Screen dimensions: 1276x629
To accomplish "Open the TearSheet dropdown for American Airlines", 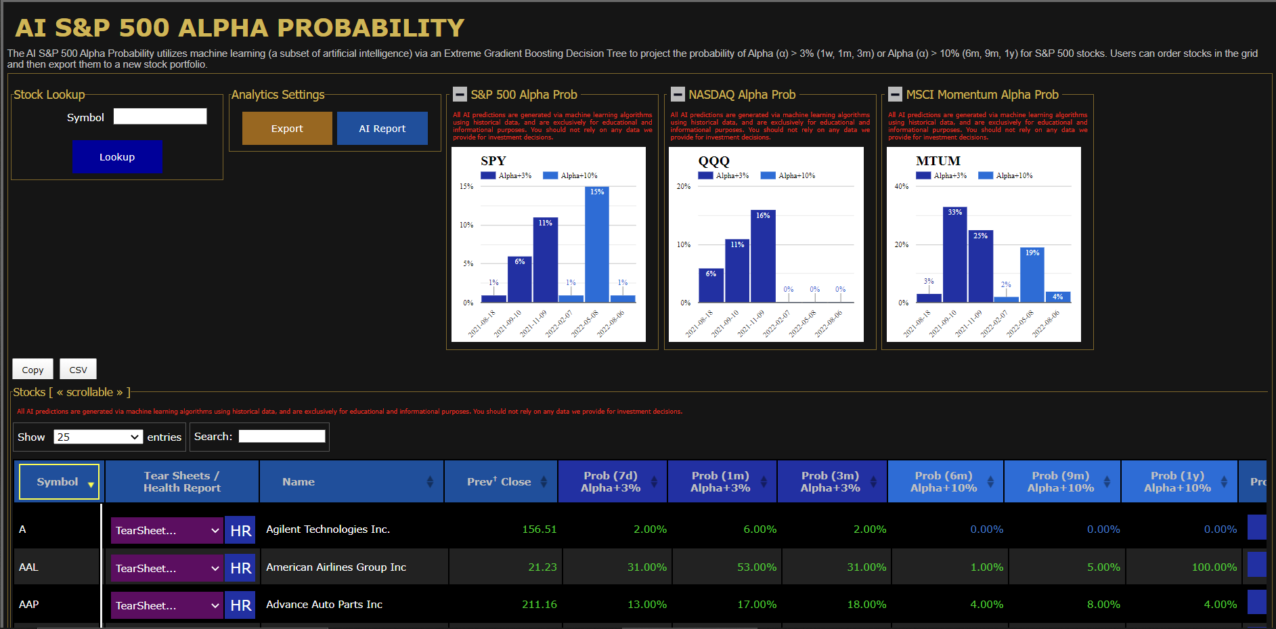I will click(167, 568).
